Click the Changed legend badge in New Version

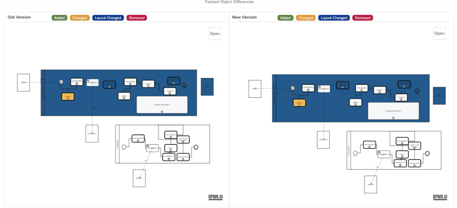[x=306, y=18]
